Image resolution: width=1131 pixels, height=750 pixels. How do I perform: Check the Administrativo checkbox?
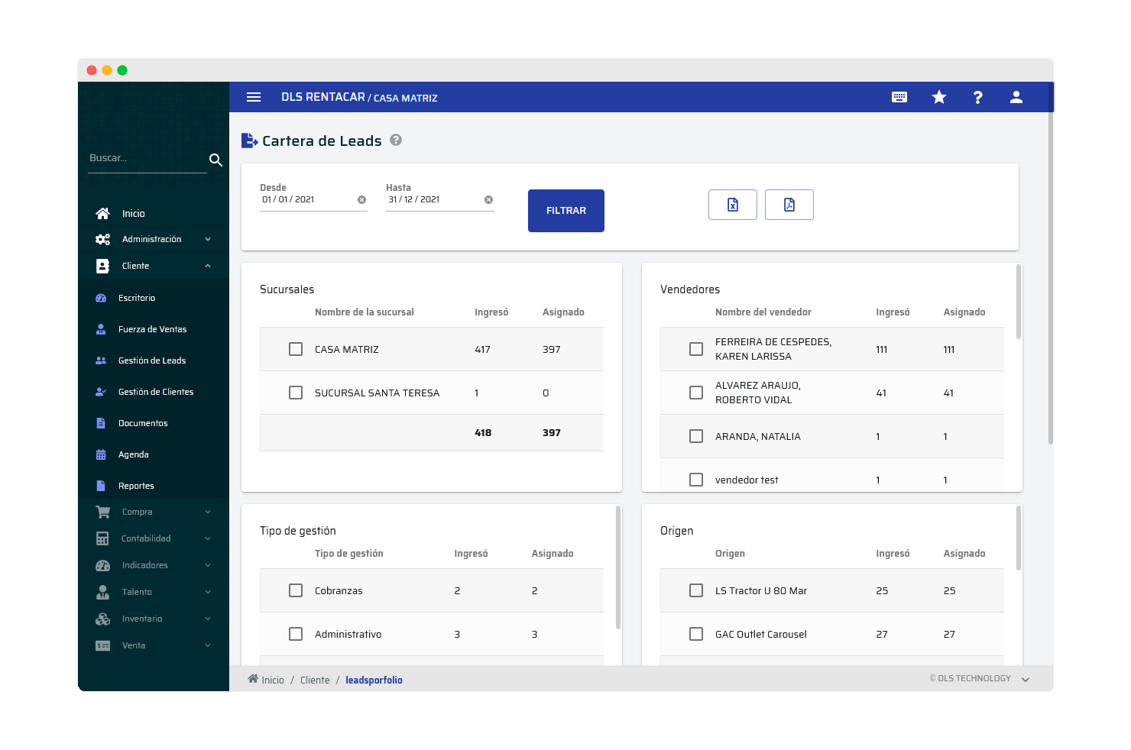pyautogui.click(x=296, y=634)
